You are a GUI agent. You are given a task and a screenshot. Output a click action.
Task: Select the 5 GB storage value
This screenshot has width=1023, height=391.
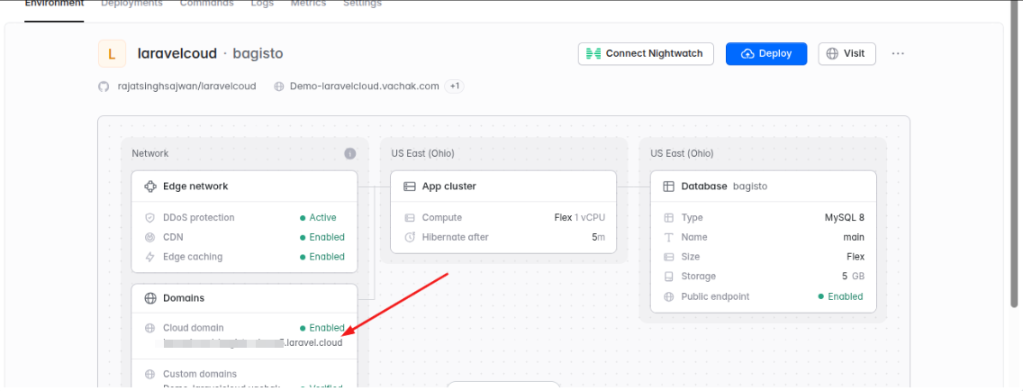click(x=854, y=276)
